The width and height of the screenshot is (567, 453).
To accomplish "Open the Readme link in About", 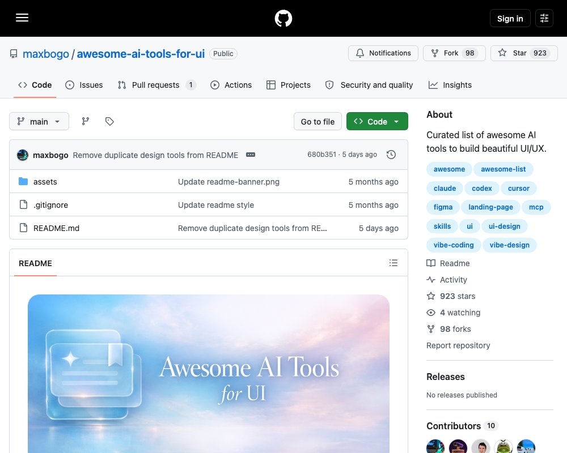I will tap(448, 263).
